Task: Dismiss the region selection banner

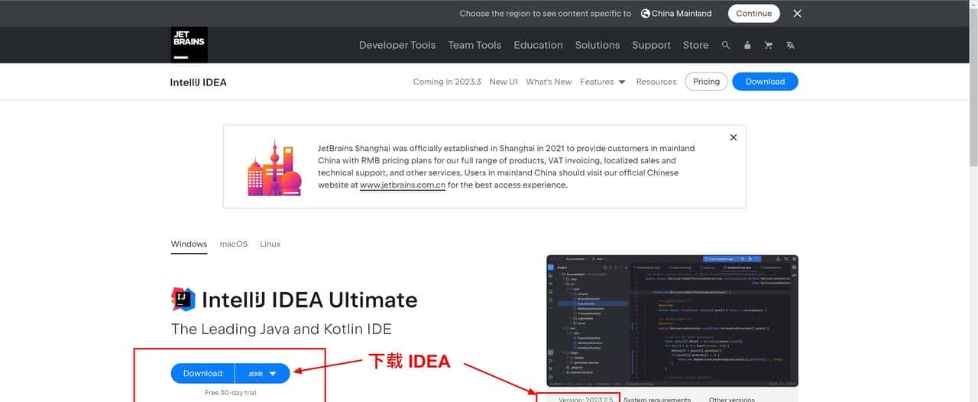Action: pyautogui.click(x=797, y=14)
